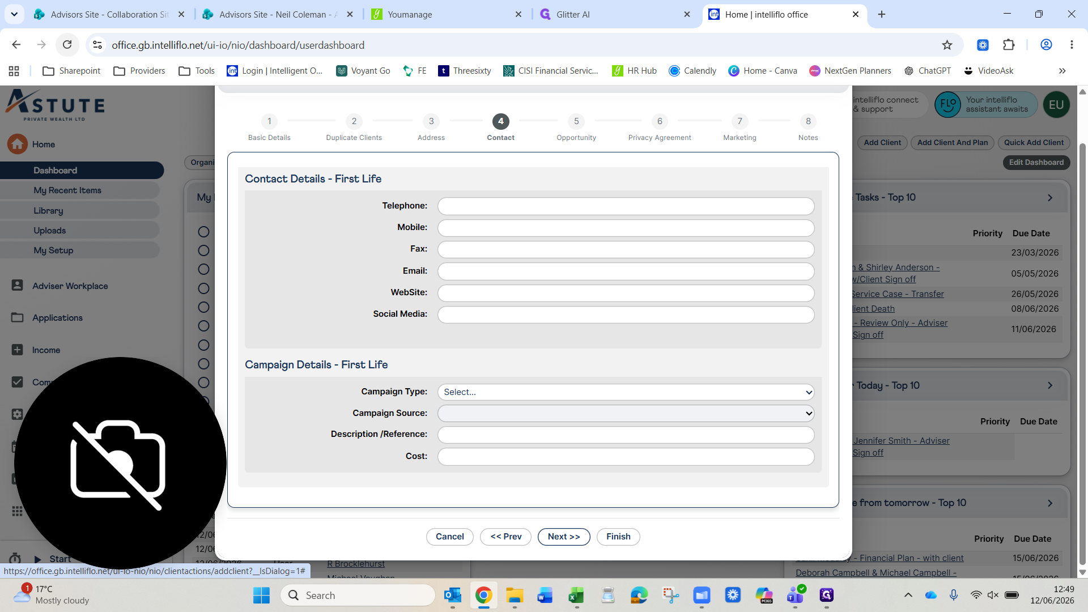Open Outlook from the taskbar

pos(452,595)
